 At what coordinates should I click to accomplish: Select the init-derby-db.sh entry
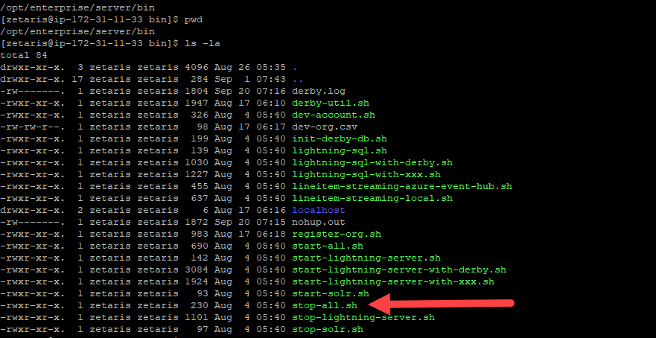340,138
